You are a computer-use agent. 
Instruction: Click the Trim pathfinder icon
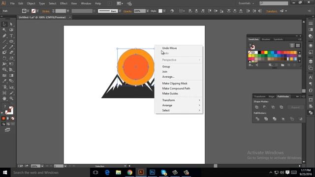pos(266,119)
